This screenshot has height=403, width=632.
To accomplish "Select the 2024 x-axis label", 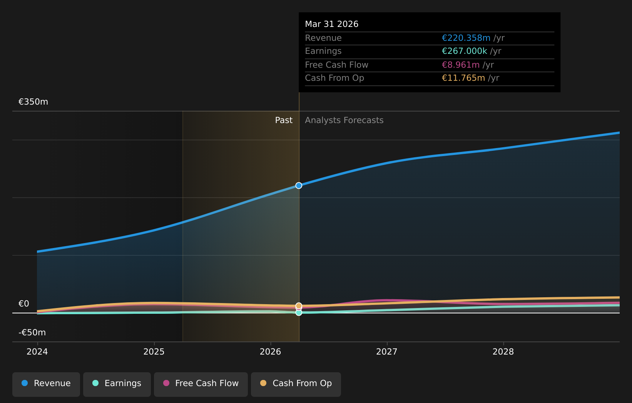I will point(37,351).
